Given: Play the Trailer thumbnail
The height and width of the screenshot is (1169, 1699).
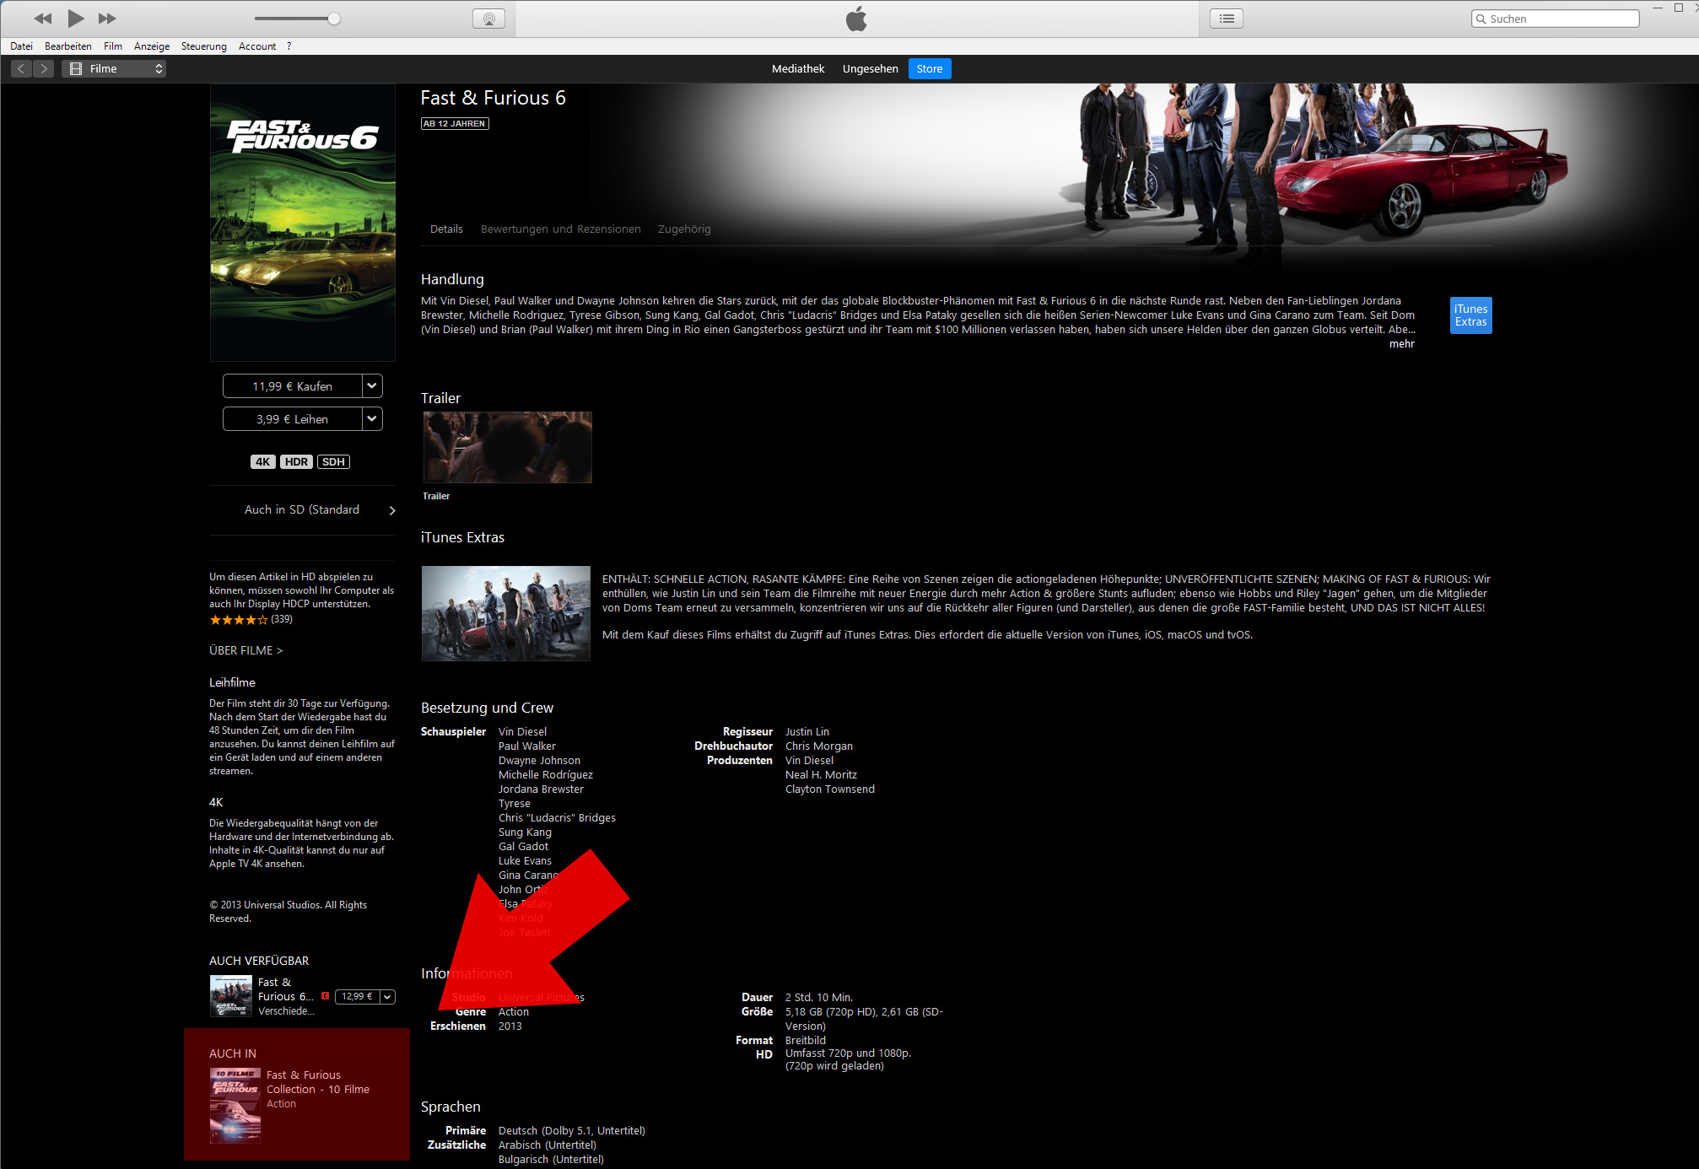Looking at the screenshot, I should click(x=507, y=447).
